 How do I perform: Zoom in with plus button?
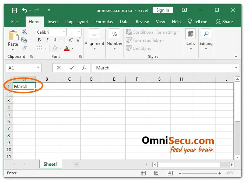[220, 173]
